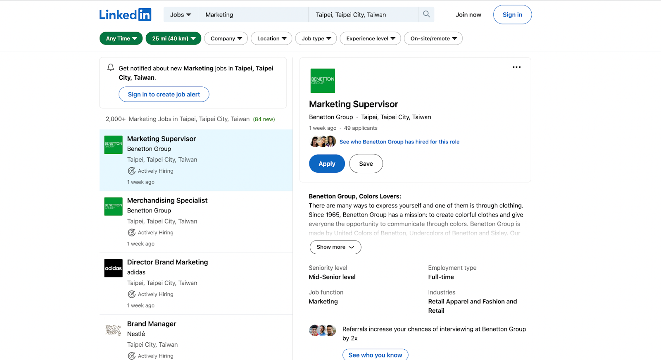Click See who you know button
Viewport: 661px width, 360px height.
click(x=375, y=355)
